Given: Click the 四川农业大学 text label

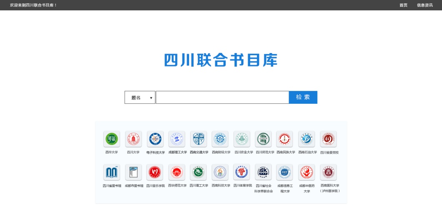Looking at the screenshot, I should [244, 152].
